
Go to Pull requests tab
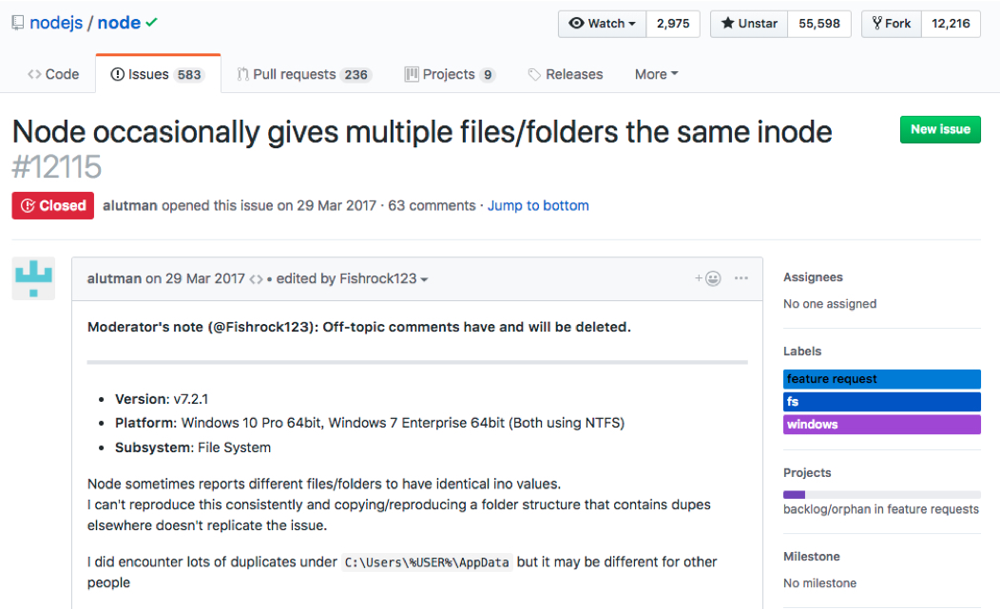point(303,75)
